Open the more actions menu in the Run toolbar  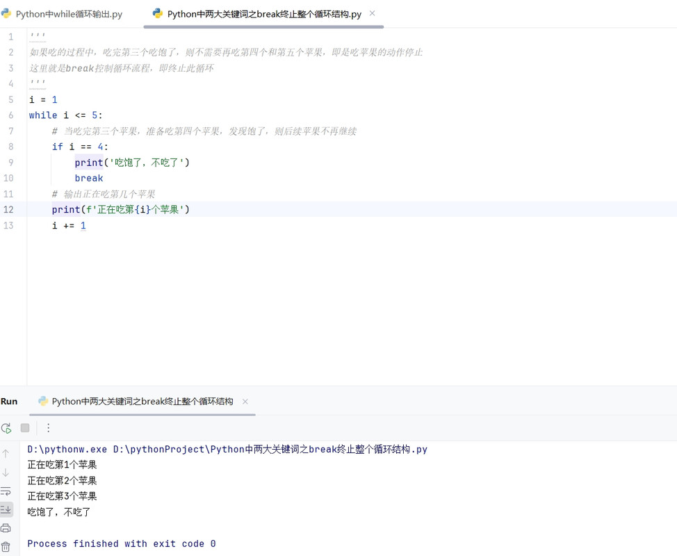tap(49, 428)
